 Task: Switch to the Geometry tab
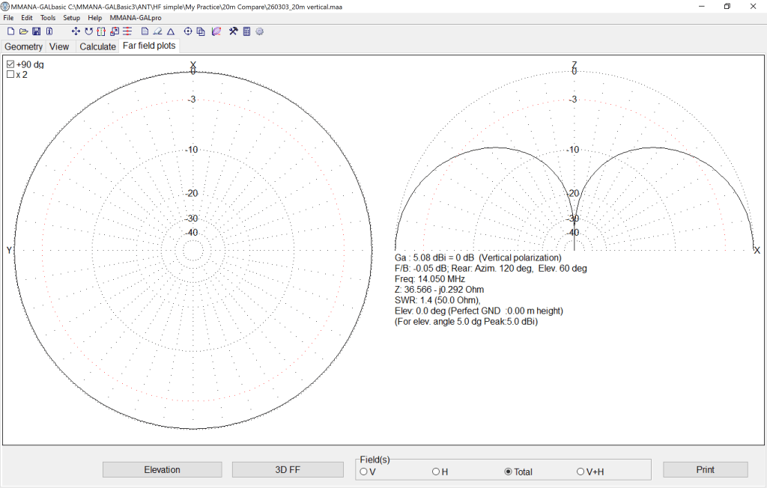point(24,46)
